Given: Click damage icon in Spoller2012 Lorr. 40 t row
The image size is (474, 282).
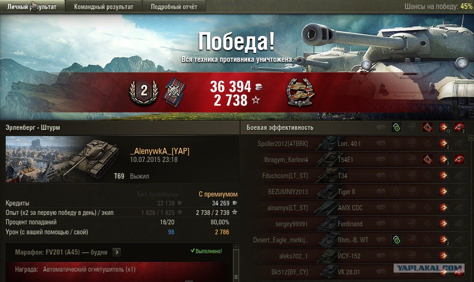Looking at the screenshot, I should (x=444, y=144).
